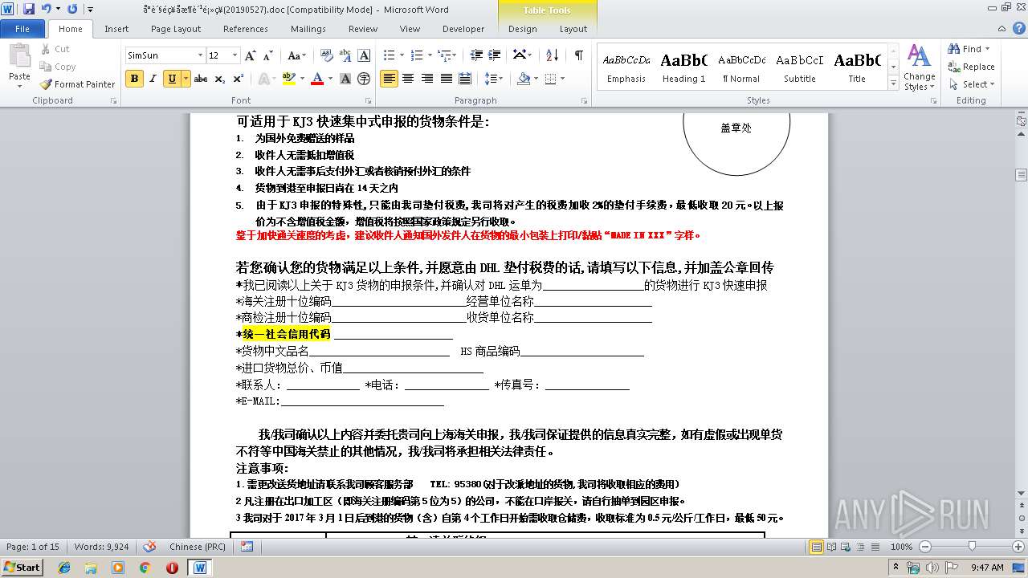Activate the Format Painter
This screenshot has height=578, width=1028.
pyautogui.click(x=78, y=84)
